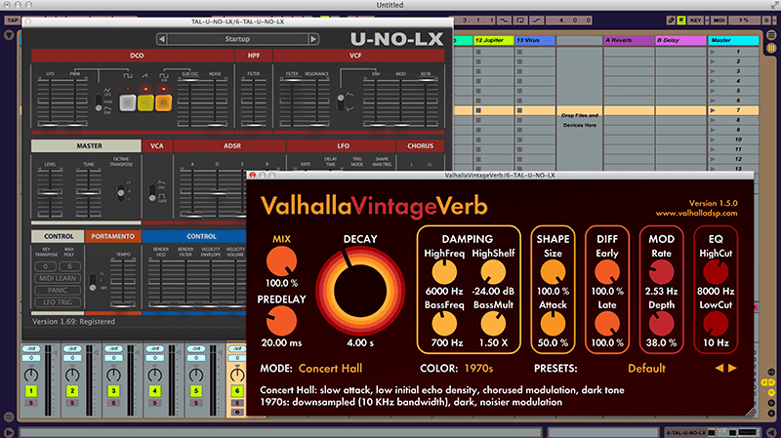
Task: Click the Key Transpose value field
Action: point(45,266)
